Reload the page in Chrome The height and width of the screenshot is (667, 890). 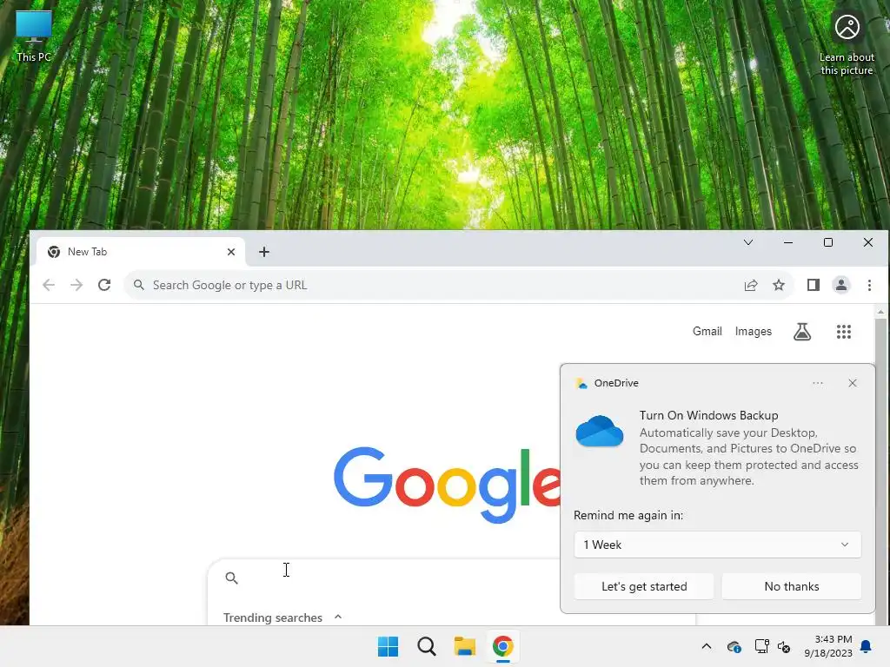click(104, 285)
